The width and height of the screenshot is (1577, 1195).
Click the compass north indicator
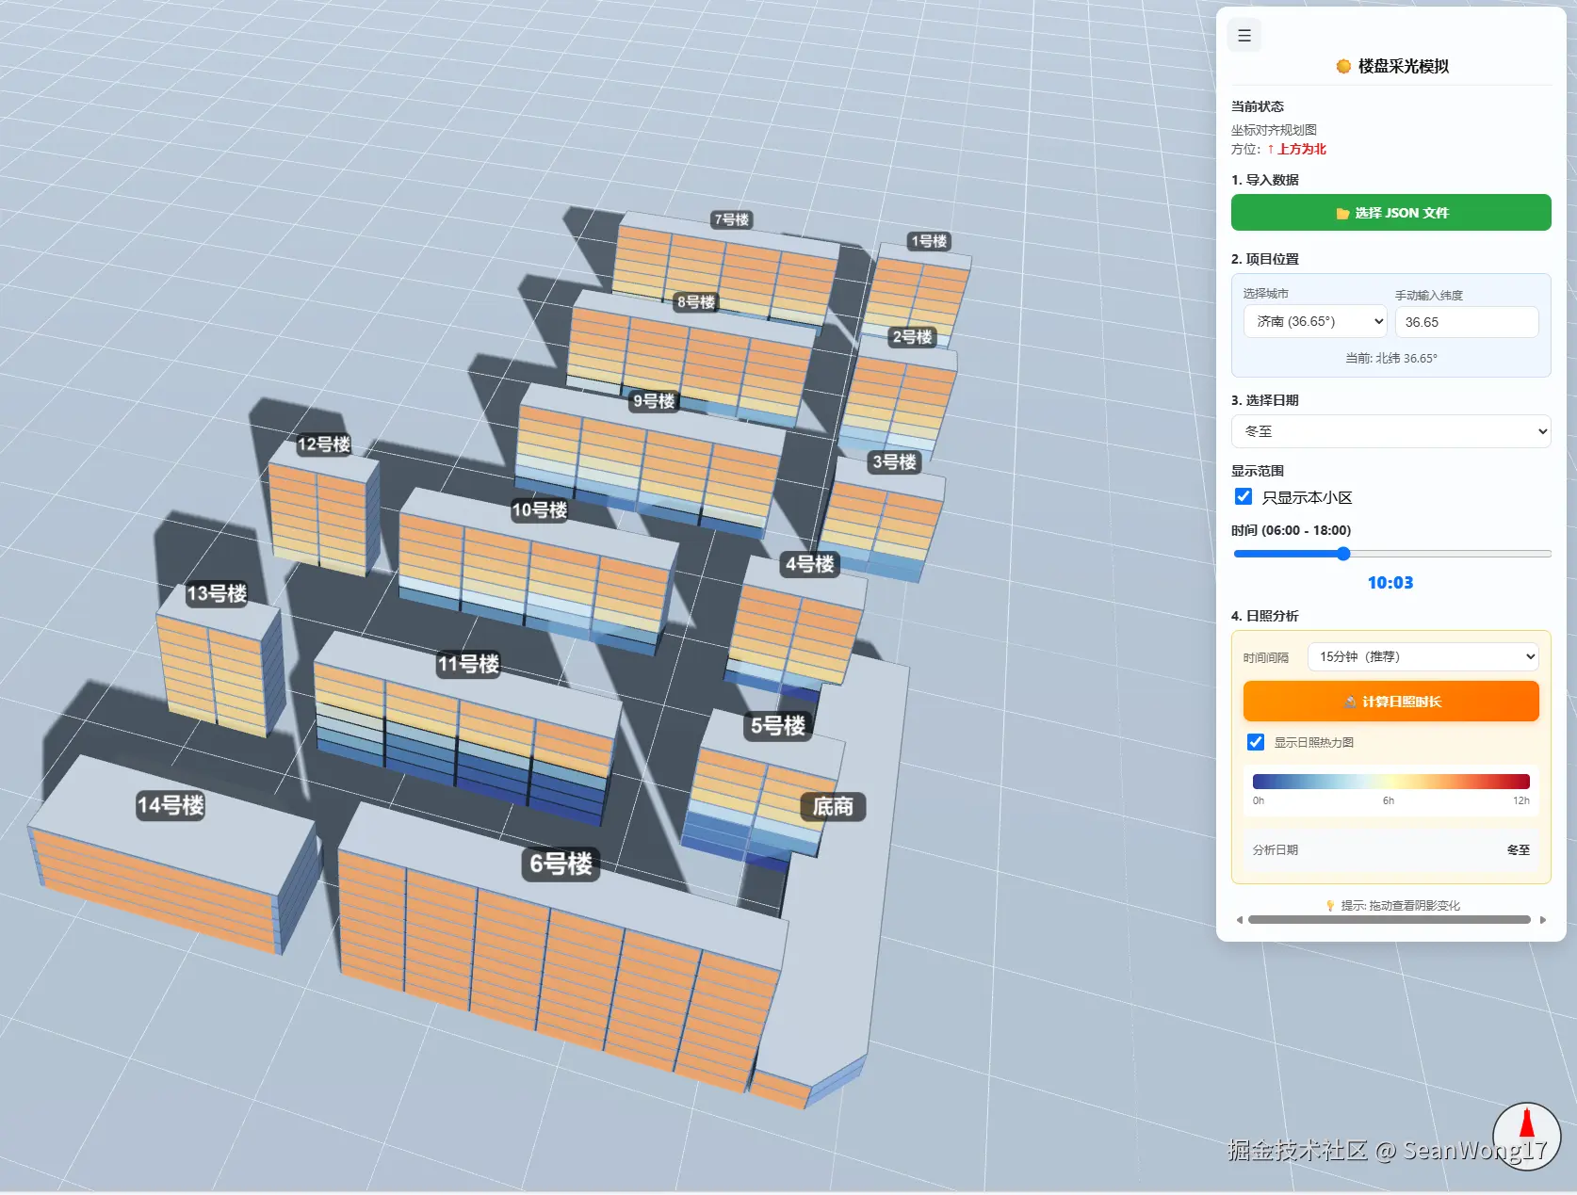[x=1527, y=1137]
